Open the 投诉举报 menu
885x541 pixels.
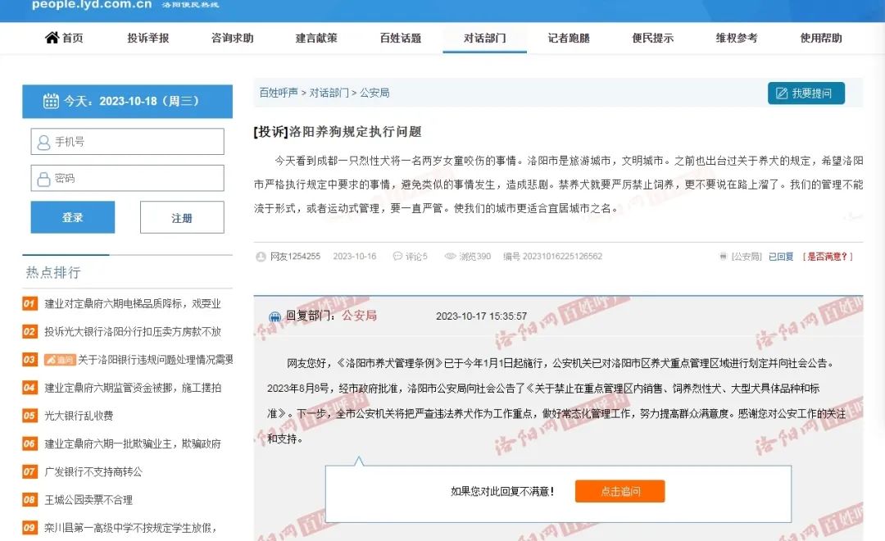[x=147, y=38]
